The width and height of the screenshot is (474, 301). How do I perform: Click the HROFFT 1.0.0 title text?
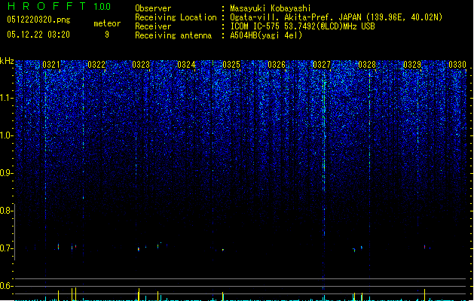pos(59,6)
